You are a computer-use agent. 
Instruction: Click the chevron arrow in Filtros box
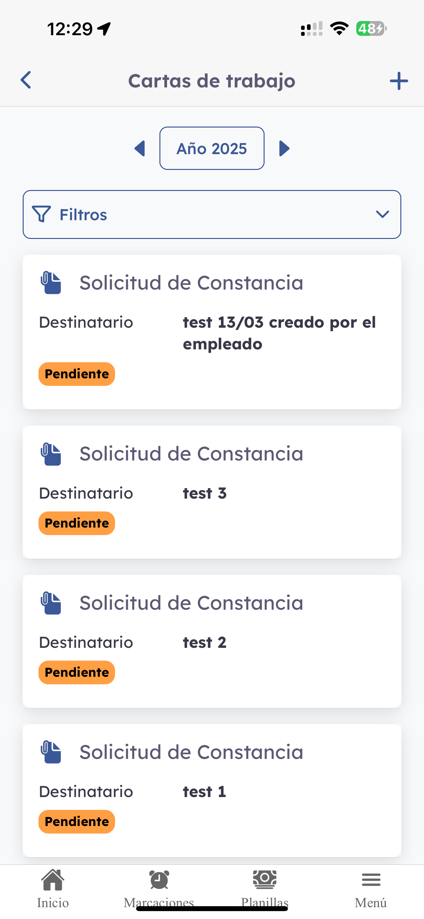(x=382, y=214)
